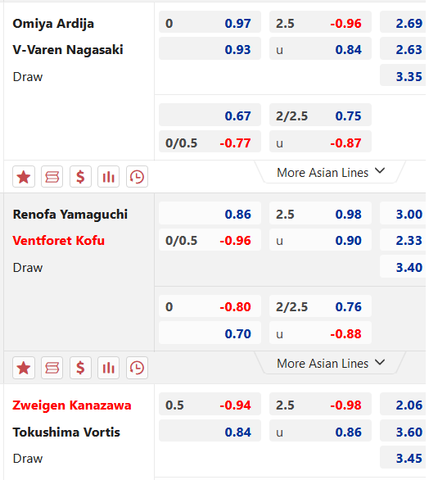Click dollar sign icon under Renofa Yamaguchi match
The height and width of the screenshot is (480, 429).
(80, 368)
